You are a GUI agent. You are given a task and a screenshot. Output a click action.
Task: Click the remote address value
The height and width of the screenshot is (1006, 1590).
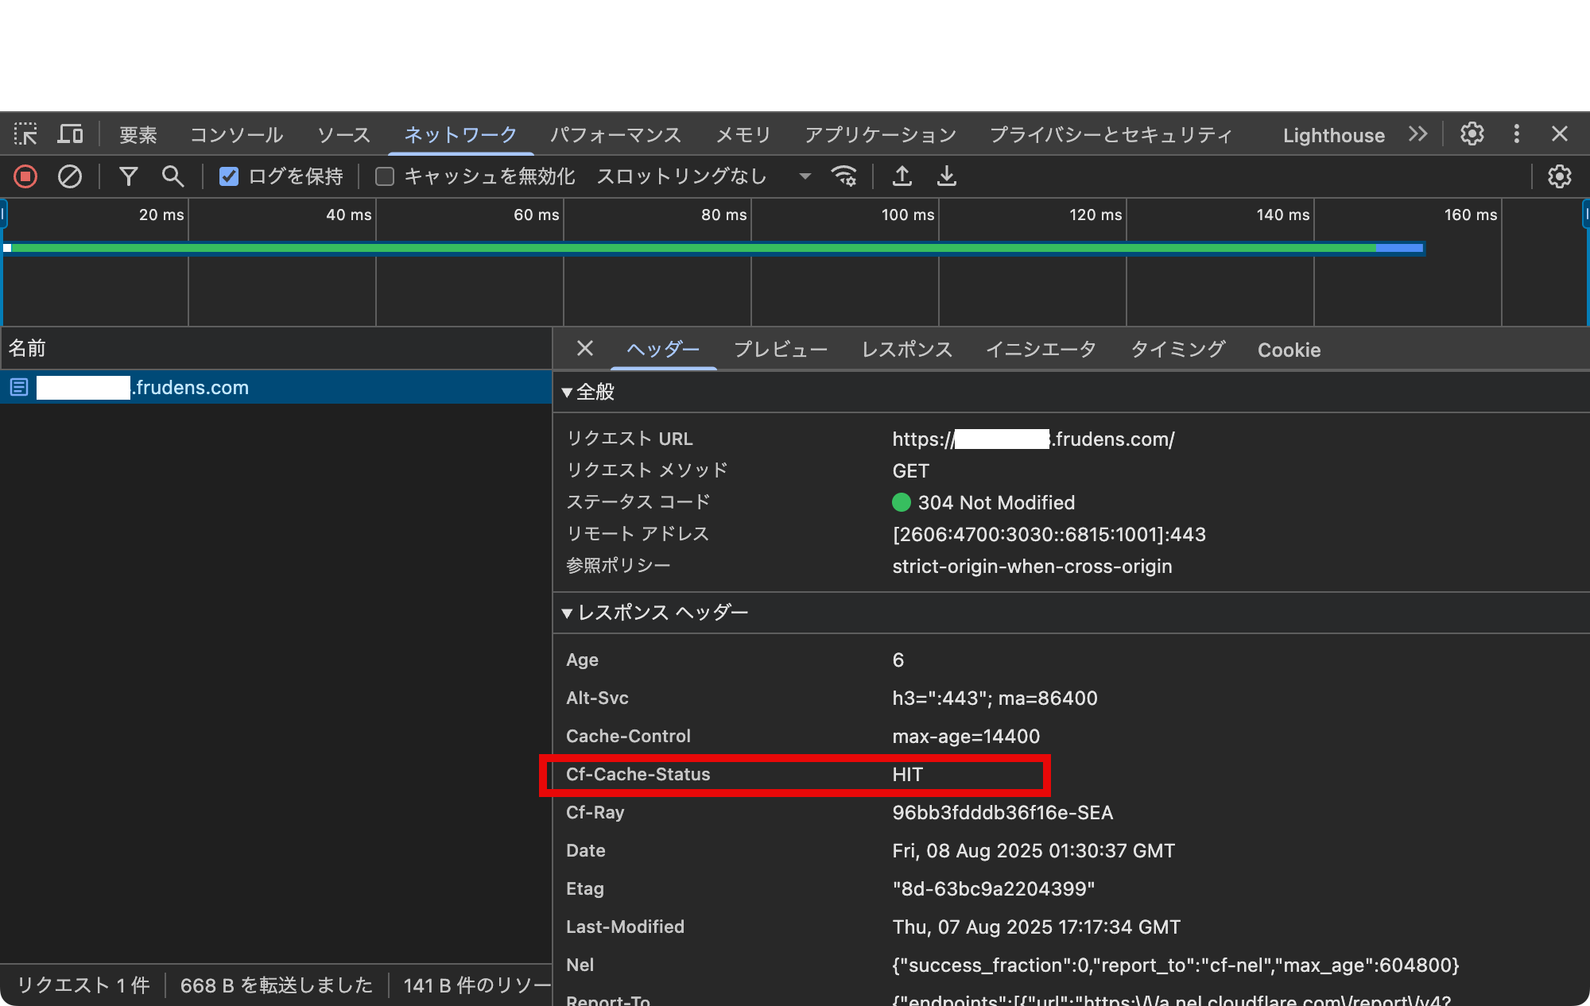[1049, 534]
